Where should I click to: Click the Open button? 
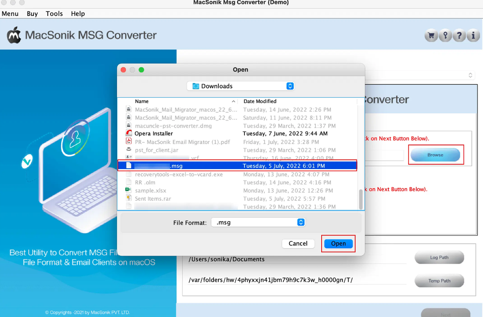click(338, 244)
